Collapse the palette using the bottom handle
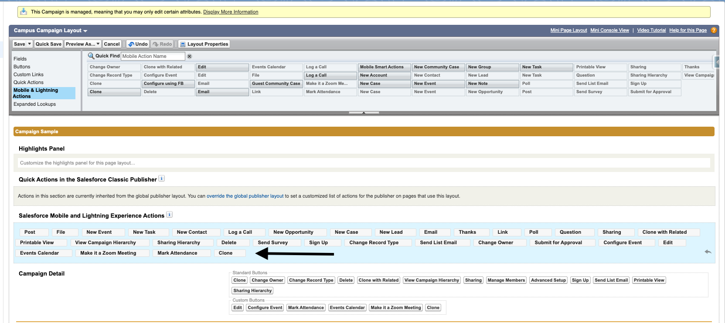 364,113
